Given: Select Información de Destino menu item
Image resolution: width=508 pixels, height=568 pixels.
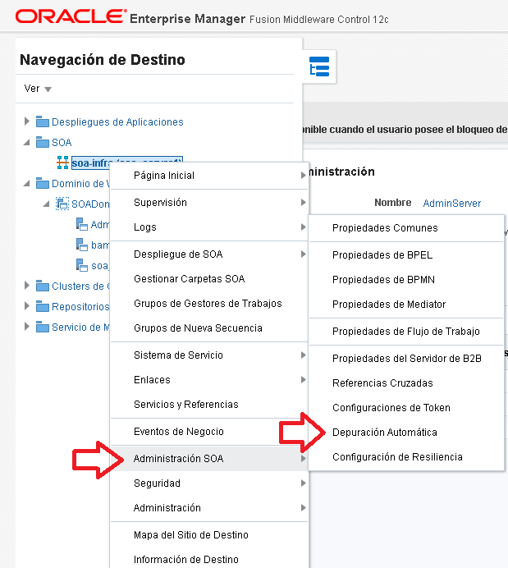Looking at the screenshot, I should point(209,560).
